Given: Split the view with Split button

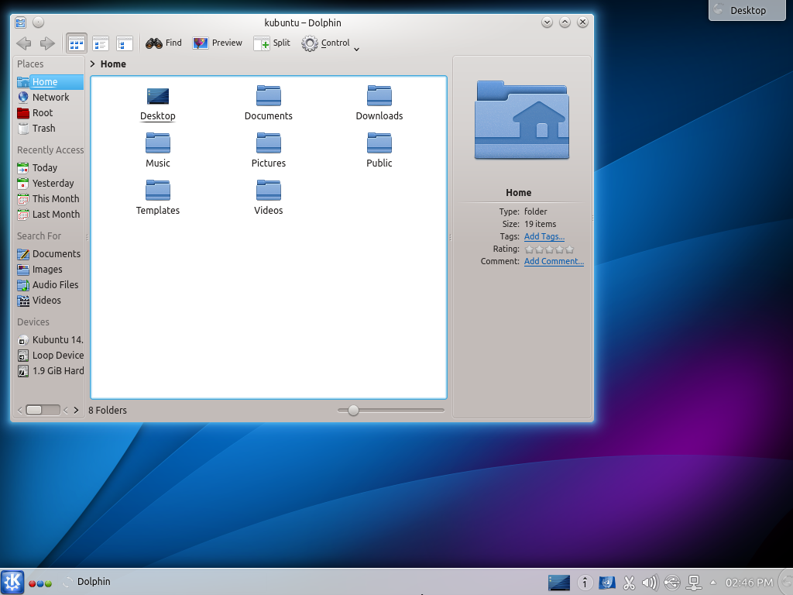Looking at the screenshot, I should point(272,43).
